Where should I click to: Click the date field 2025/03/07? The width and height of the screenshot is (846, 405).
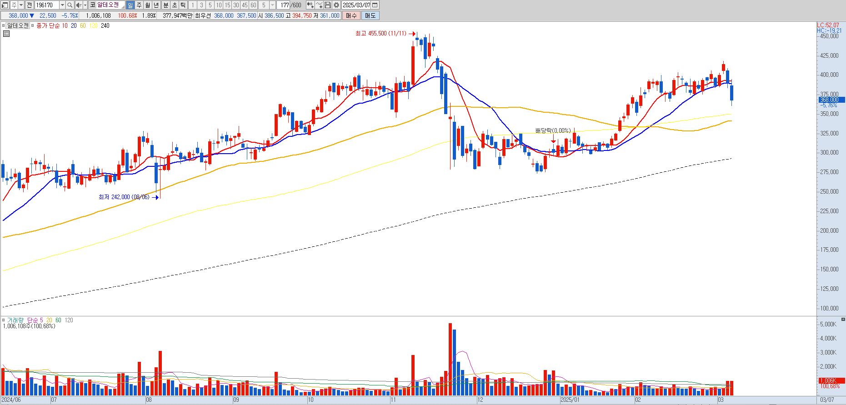[356, 5]
